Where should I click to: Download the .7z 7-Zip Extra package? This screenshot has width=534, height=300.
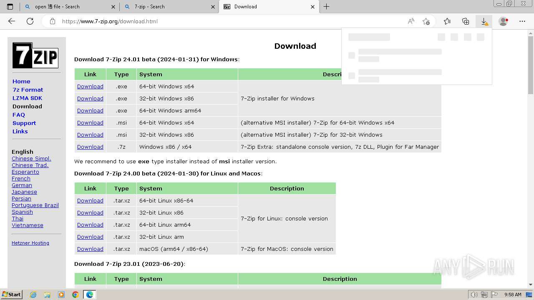(90, 147)
